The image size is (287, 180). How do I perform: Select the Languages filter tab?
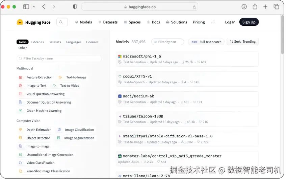(x=74, y=42)
